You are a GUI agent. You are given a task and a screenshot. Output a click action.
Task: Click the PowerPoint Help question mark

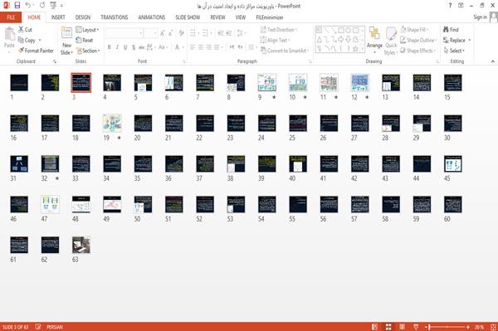pos(450,6)
